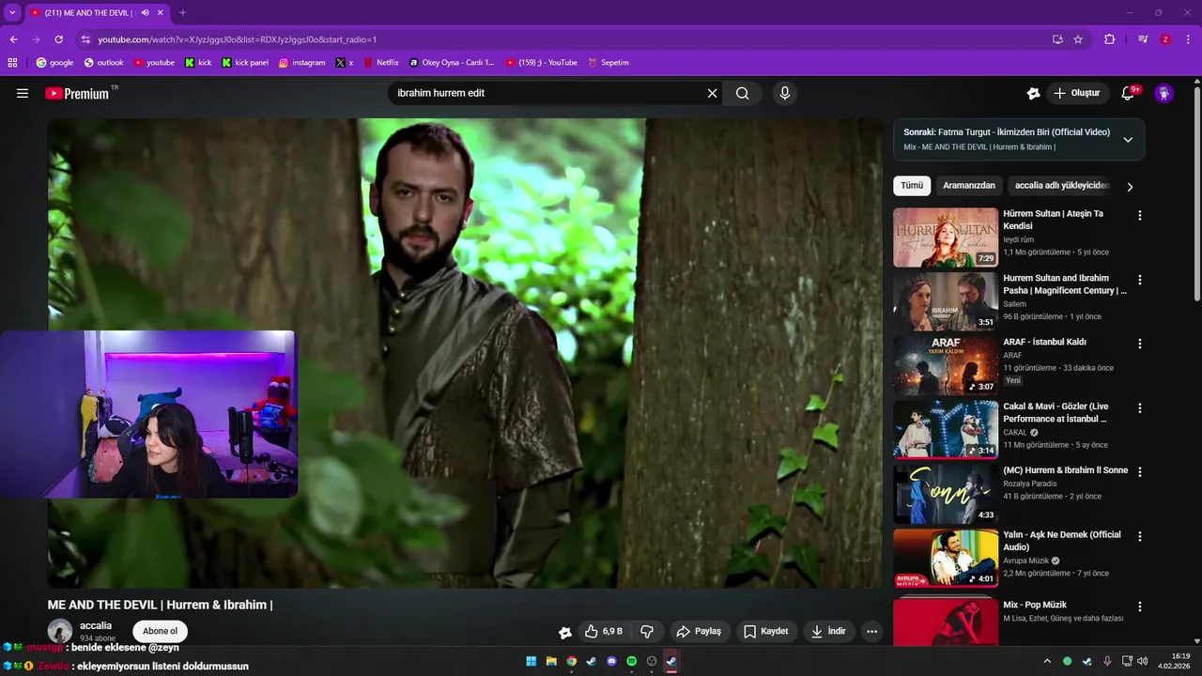Click the page vertical scrollbar

point(1196,192)
